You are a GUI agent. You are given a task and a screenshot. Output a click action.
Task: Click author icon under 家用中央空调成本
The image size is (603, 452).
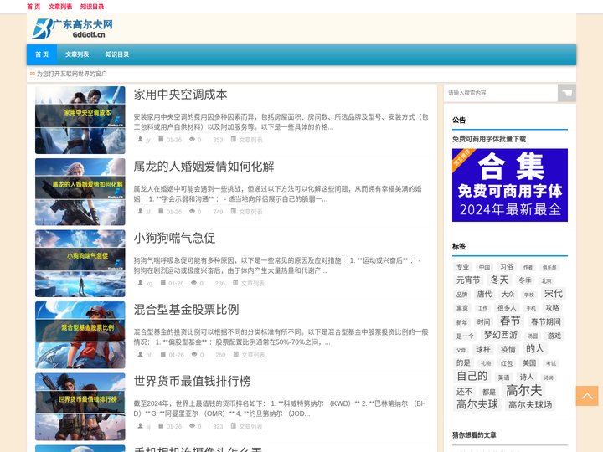pos(141,139)
